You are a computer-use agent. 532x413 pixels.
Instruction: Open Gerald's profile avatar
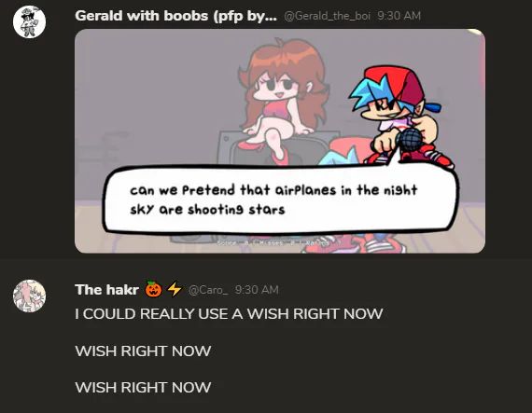[29, 21]
